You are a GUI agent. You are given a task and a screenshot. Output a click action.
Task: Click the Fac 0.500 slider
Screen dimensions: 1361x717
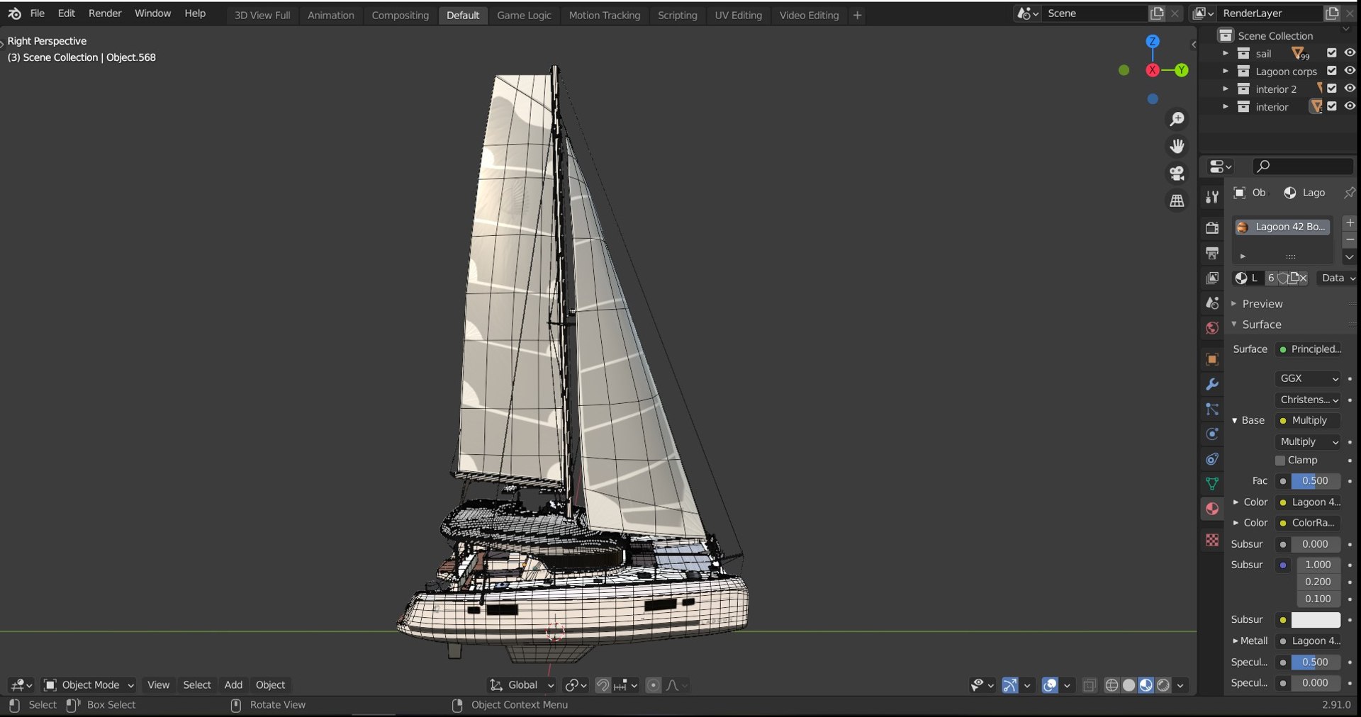click(x=1316, y=481)
